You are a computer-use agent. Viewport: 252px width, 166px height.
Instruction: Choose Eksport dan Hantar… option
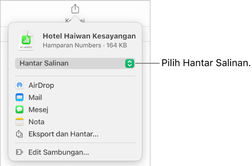63,134
